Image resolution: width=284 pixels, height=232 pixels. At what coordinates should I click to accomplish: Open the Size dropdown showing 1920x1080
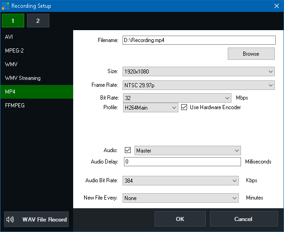[x=198, y=72]
